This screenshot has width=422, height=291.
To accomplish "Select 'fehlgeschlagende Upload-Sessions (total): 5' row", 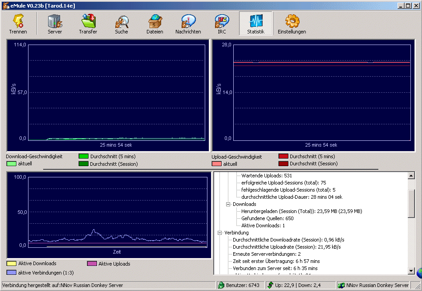I will coord(288,190).
